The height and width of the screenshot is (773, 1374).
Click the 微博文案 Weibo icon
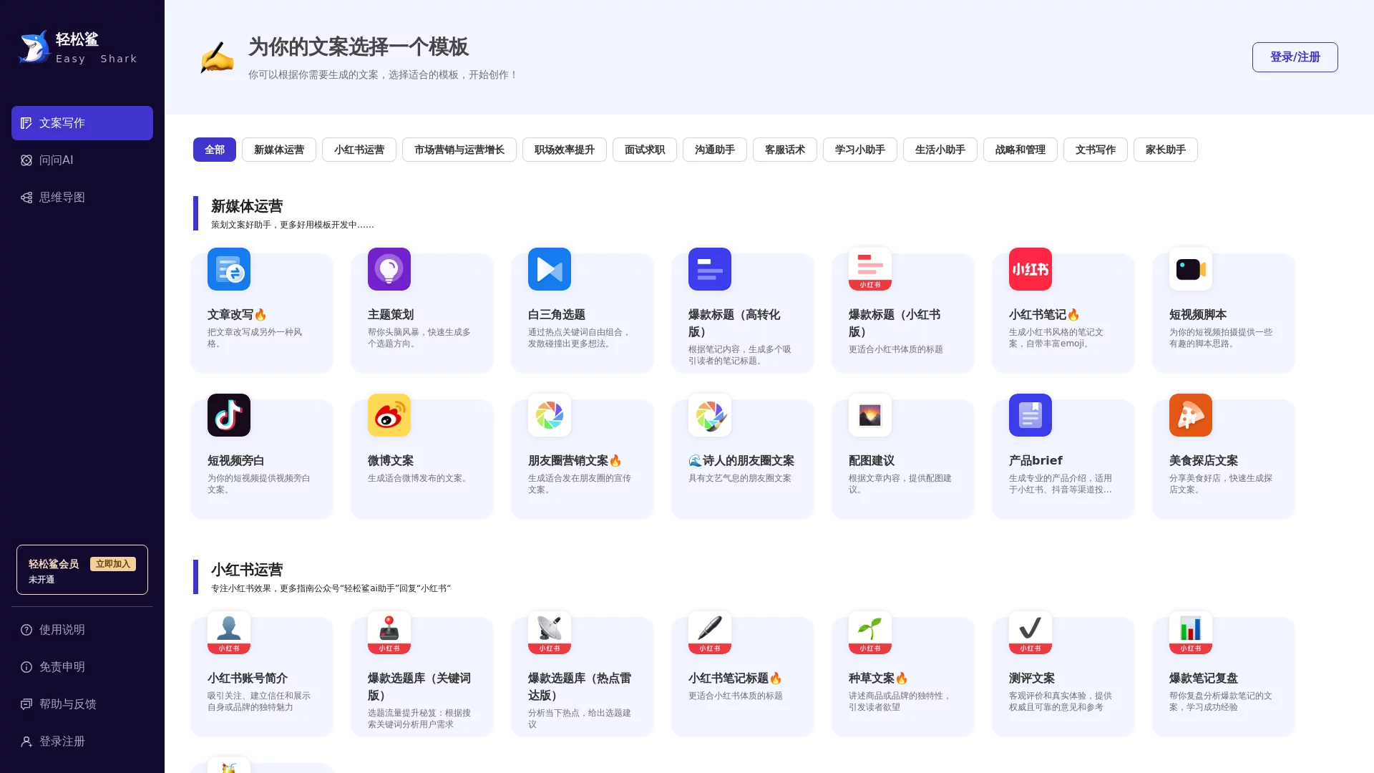click(x=389, y=415)
